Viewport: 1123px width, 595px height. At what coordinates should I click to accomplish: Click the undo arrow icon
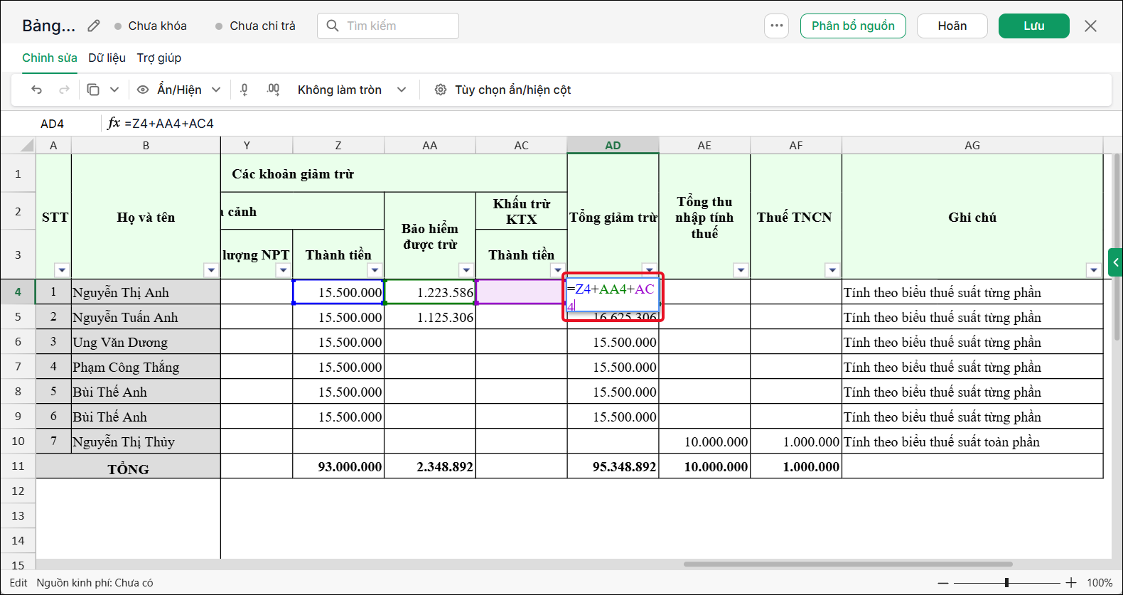coord(37,90)
